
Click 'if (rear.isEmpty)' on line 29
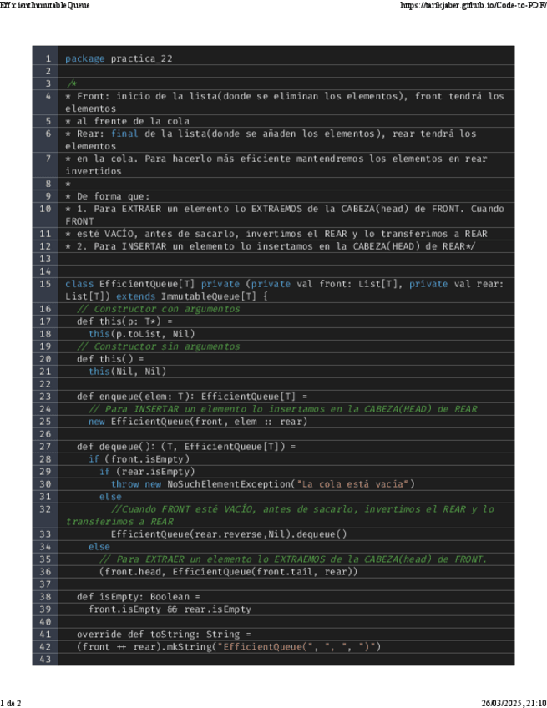click(x=147, y=472)
